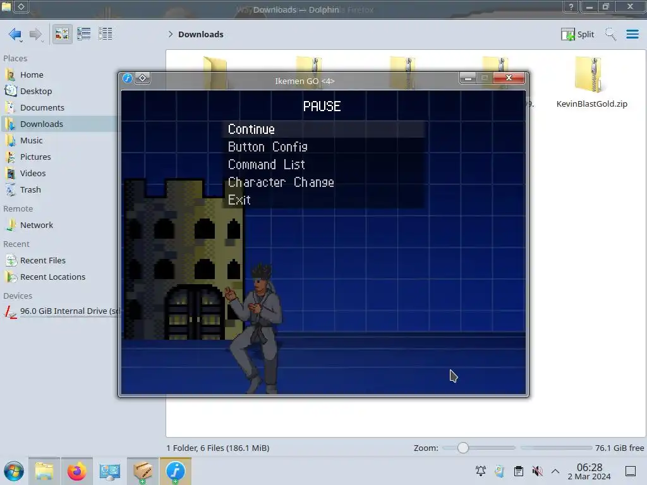
Task: Switch Dolphin to Icons view mode
Action: pos(62,34)
